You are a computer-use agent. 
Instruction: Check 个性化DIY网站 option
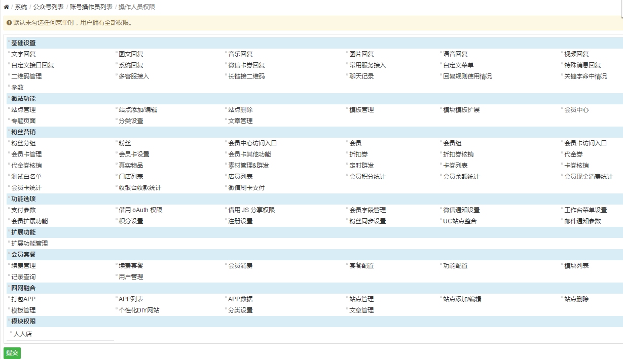tap(116, 309)
